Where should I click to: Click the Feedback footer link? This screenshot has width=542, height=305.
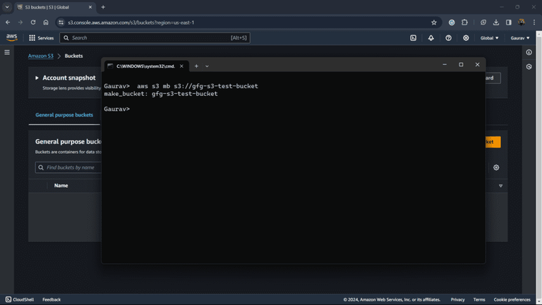coord(52,299)
